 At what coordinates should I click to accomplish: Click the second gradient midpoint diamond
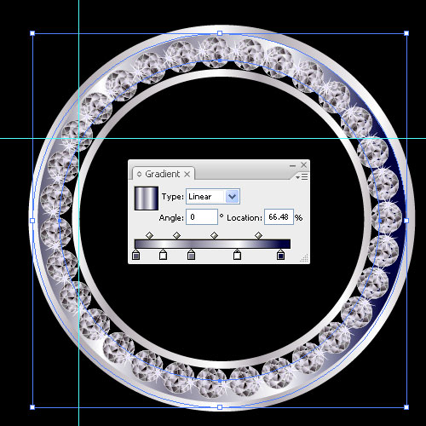coord(176,235)
